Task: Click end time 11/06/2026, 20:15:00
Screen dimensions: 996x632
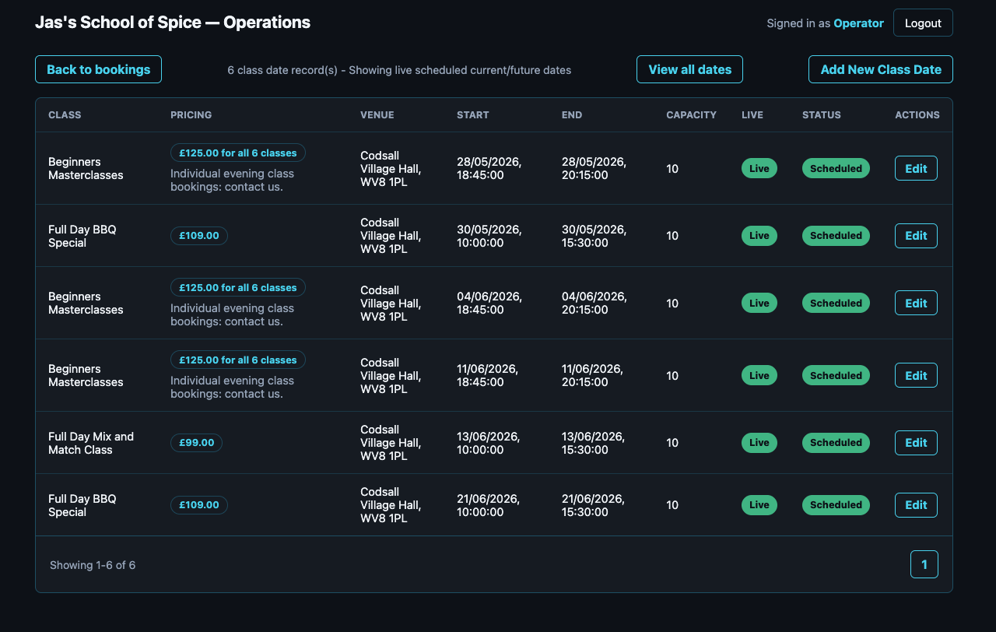Action: (594, 375)
